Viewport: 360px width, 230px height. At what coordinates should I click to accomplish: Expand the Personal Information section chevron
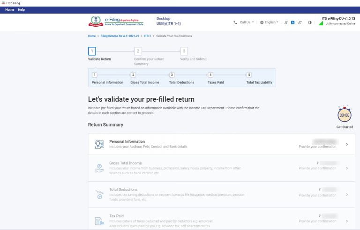[x=347, y=144]
